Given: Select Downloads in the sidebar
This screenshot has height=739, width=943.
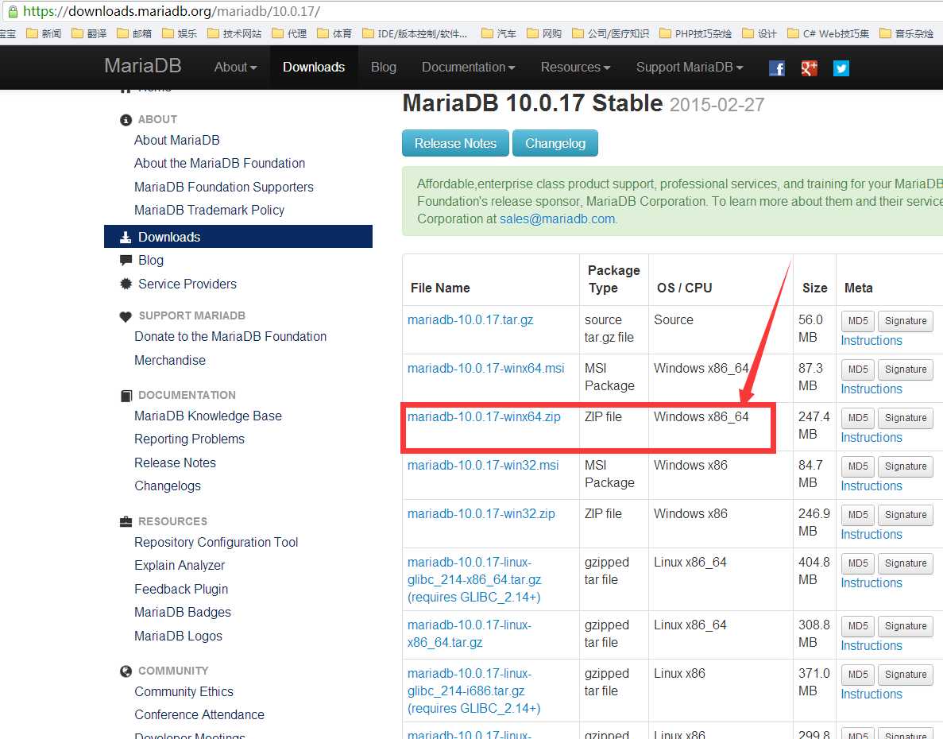Looking at the screenshot, I should [x=238, y=236].
